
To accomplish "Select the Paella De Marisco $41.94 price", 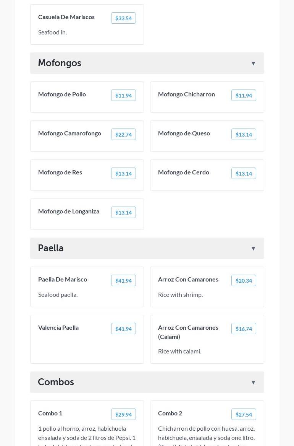I will point(123,281).
